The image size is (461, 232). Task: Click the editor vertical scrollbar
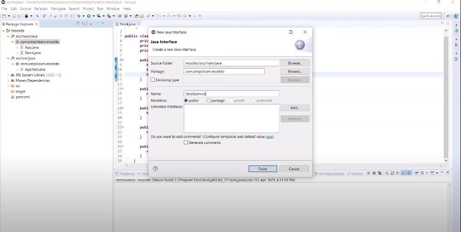pyautogui.click(x=446, y=95)
